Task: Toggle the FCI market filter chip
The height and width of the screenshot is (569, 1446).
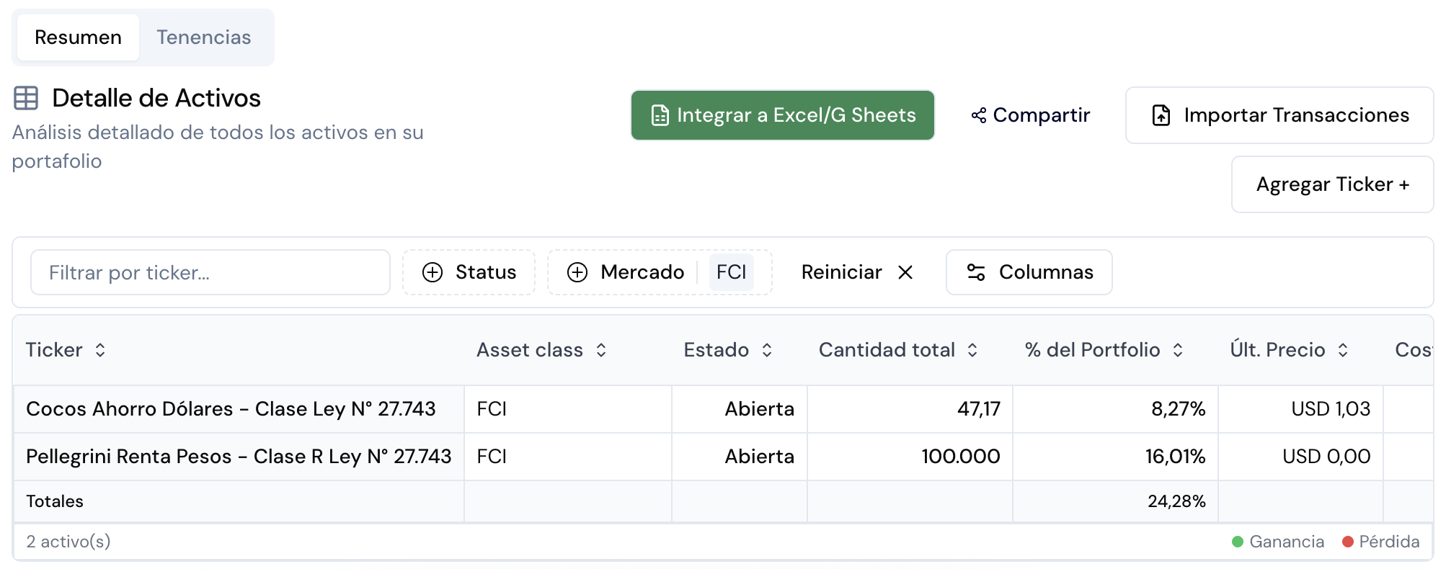Action: tap(732, 272)
